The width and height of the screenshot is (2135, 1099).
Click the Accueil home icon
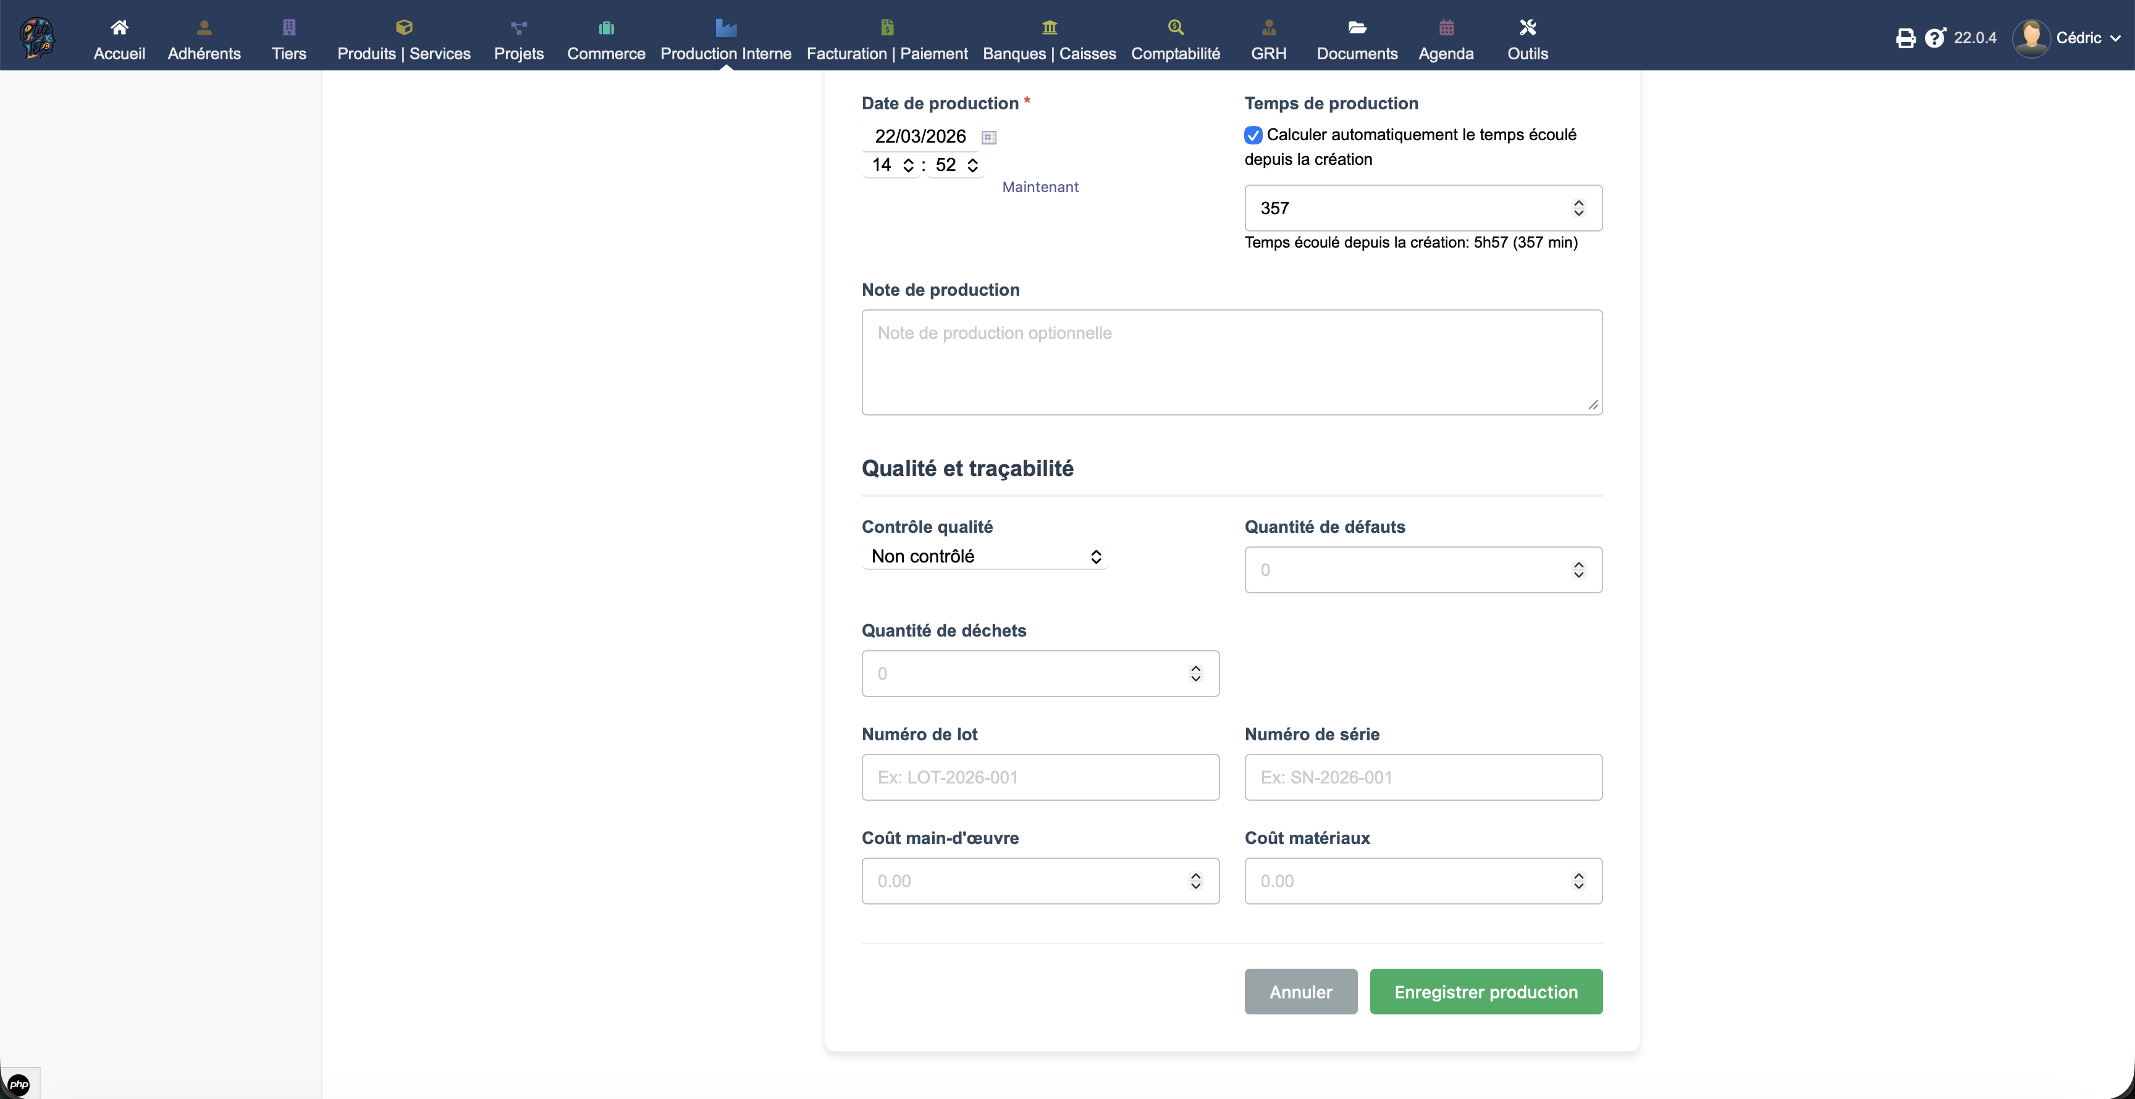[119, 27]
